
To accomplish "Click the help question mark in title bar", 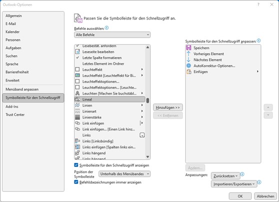I will pyautogui.click(x=258, y=5).
